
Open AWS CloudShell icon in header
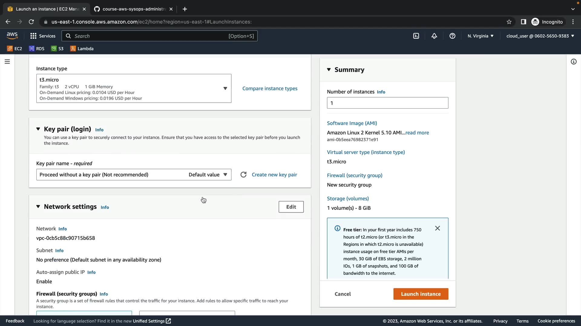tap(416, 36)
